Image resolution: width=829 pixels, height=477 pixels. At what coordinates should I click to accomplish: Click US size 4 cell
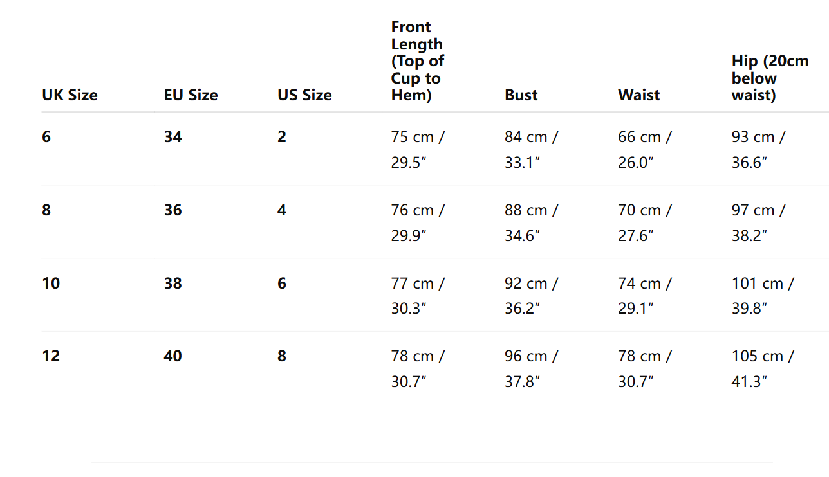tap(282, 210)
